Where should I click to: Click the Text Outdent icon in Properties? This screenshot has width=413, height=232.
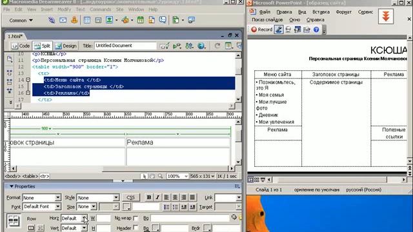184,207
